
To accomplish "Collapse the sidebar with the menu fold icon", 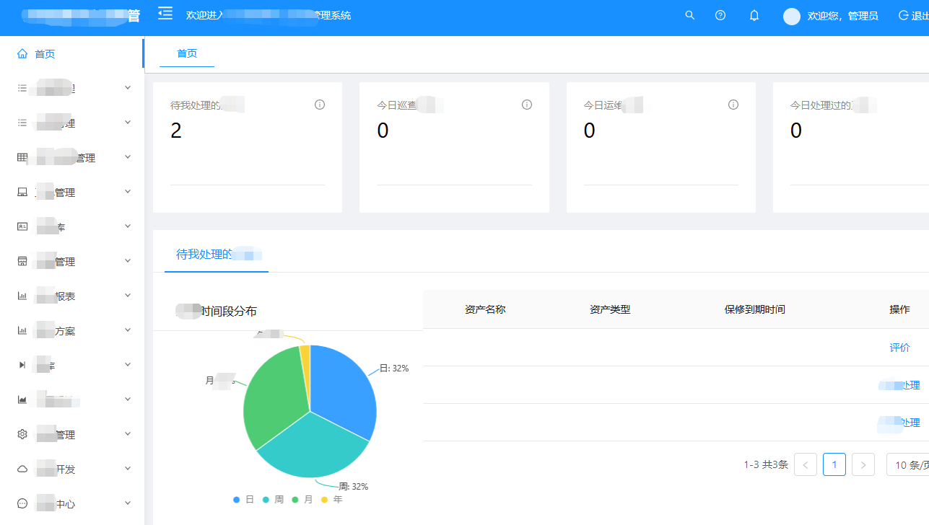I will pyautogui.click(x=165, y=13).
